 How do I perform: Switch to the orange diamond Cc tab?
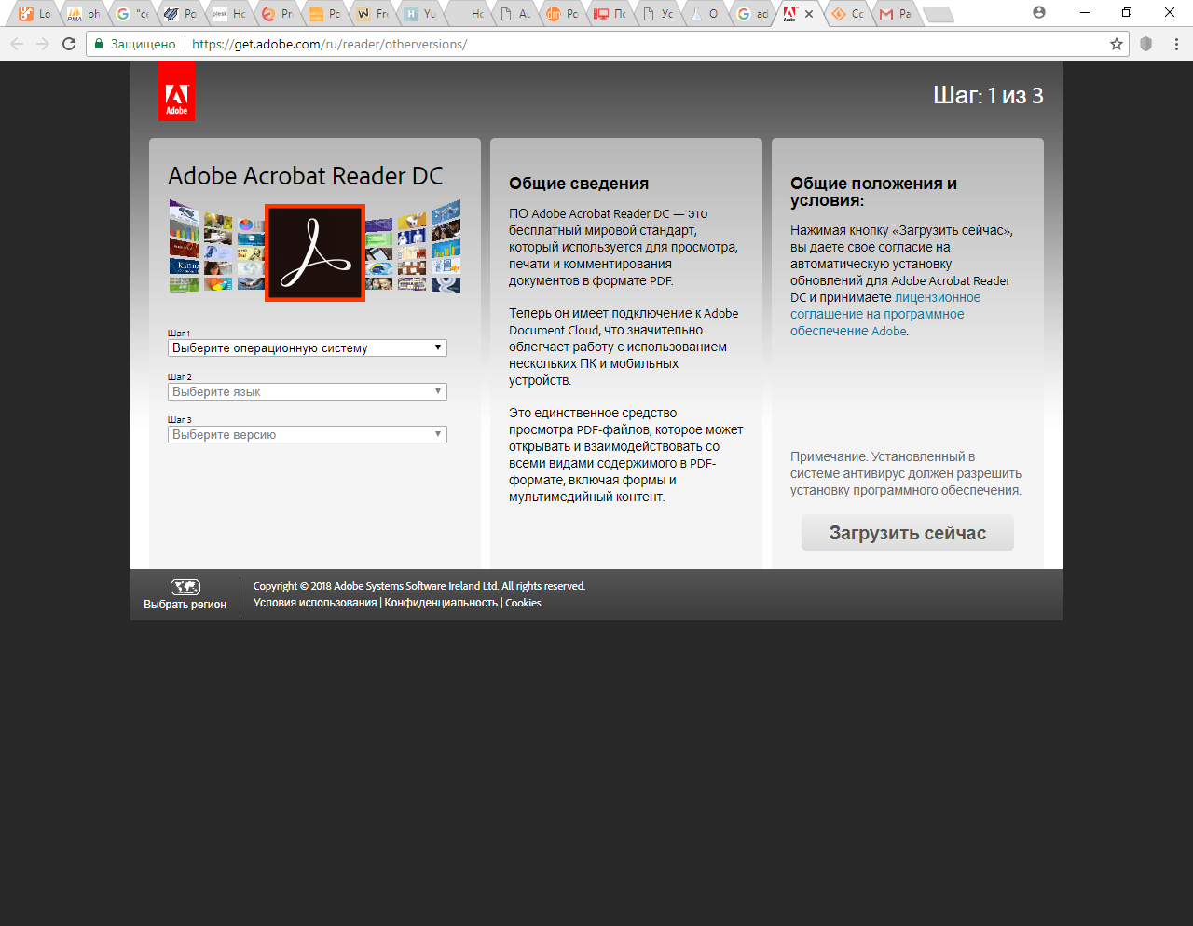[848, 14]
